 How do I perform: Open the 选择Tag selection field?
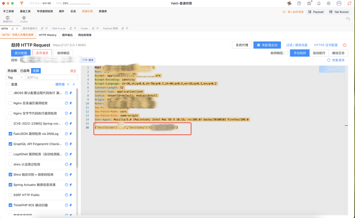pyautogui.click(x=51, y=77)
